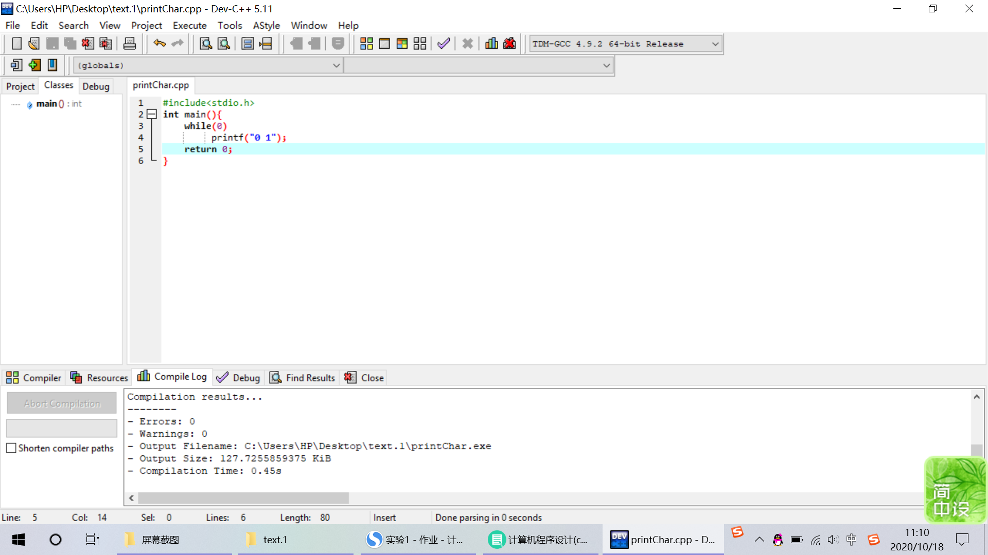Click the Profile analysis chart icon
The width and height of the screenshot is (988, 555).
click(491, 44)
